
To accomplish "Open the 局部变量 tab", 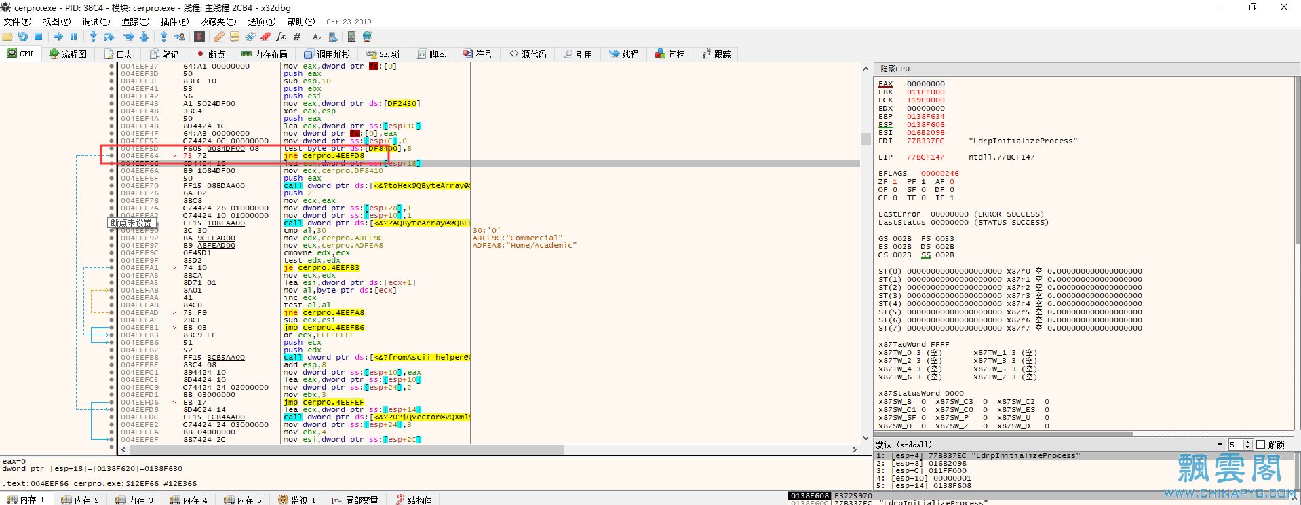I will pyautogui.click(x=355, y=500).
